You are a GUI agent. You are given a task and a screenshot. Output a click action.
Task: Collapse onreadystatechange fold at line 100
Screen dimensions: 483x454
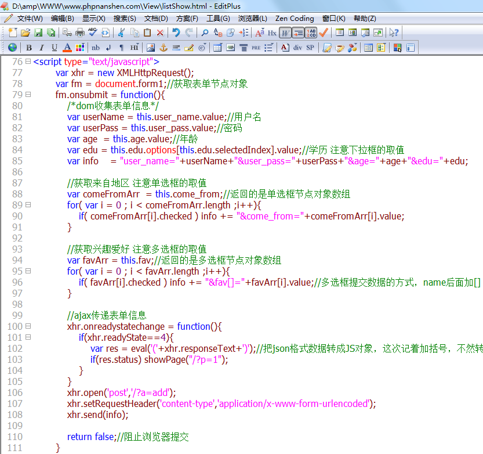coord(28,326)
